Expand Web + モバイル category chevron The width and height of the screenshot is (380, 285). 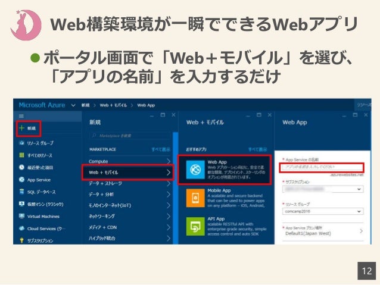pyautogui.click(x=169, y=172)
